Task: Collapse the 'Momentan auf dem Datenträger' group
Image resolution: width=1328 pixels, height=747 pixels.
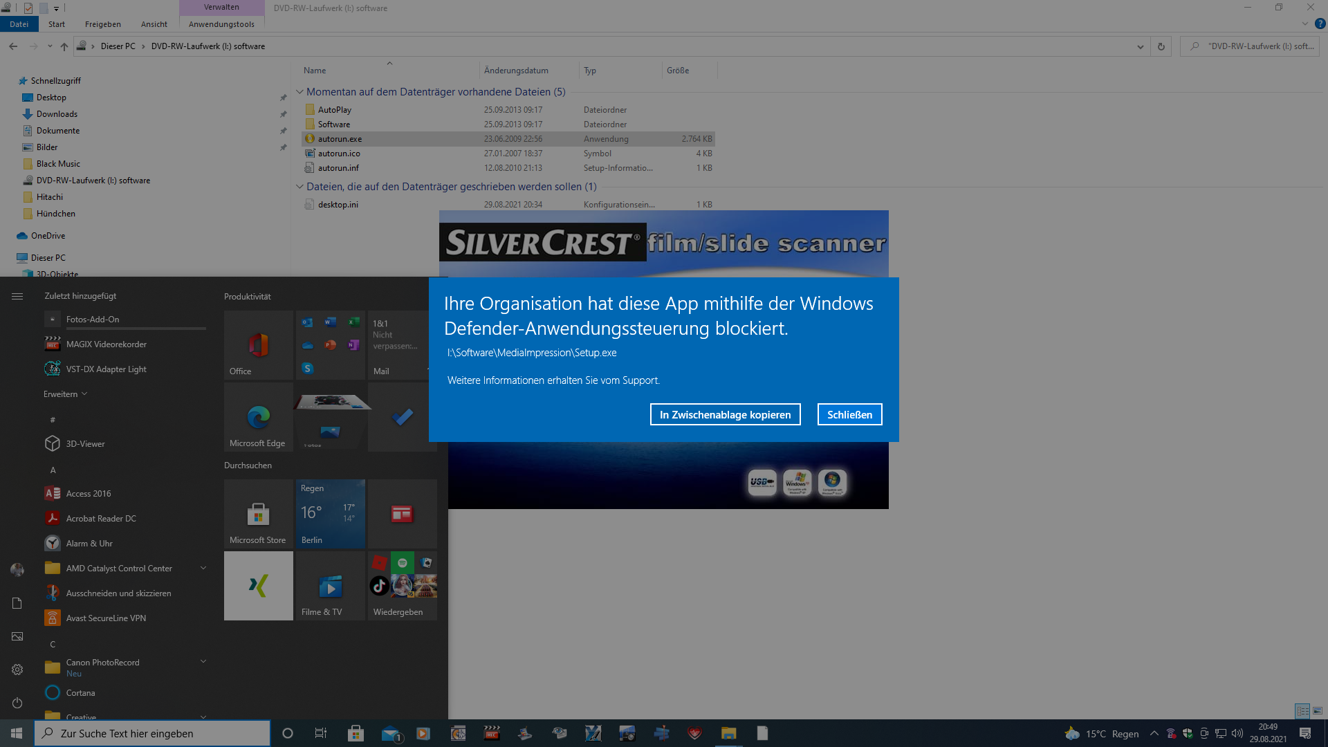Action: (299, 91)
